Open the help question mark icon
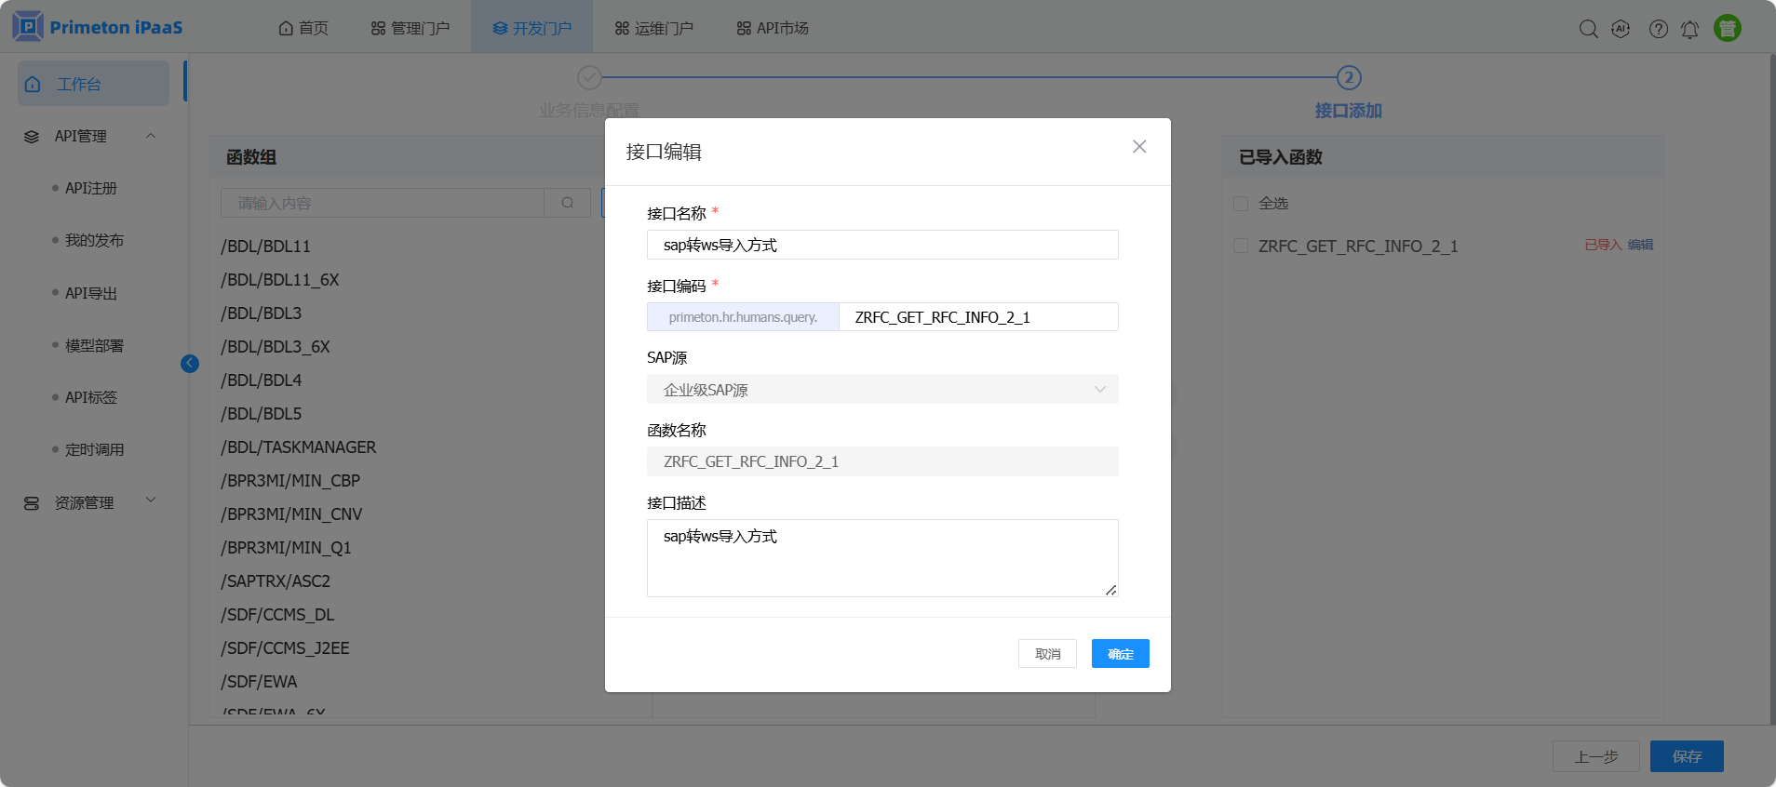This screenshot has width=1776, height=787. [1658, 29]
